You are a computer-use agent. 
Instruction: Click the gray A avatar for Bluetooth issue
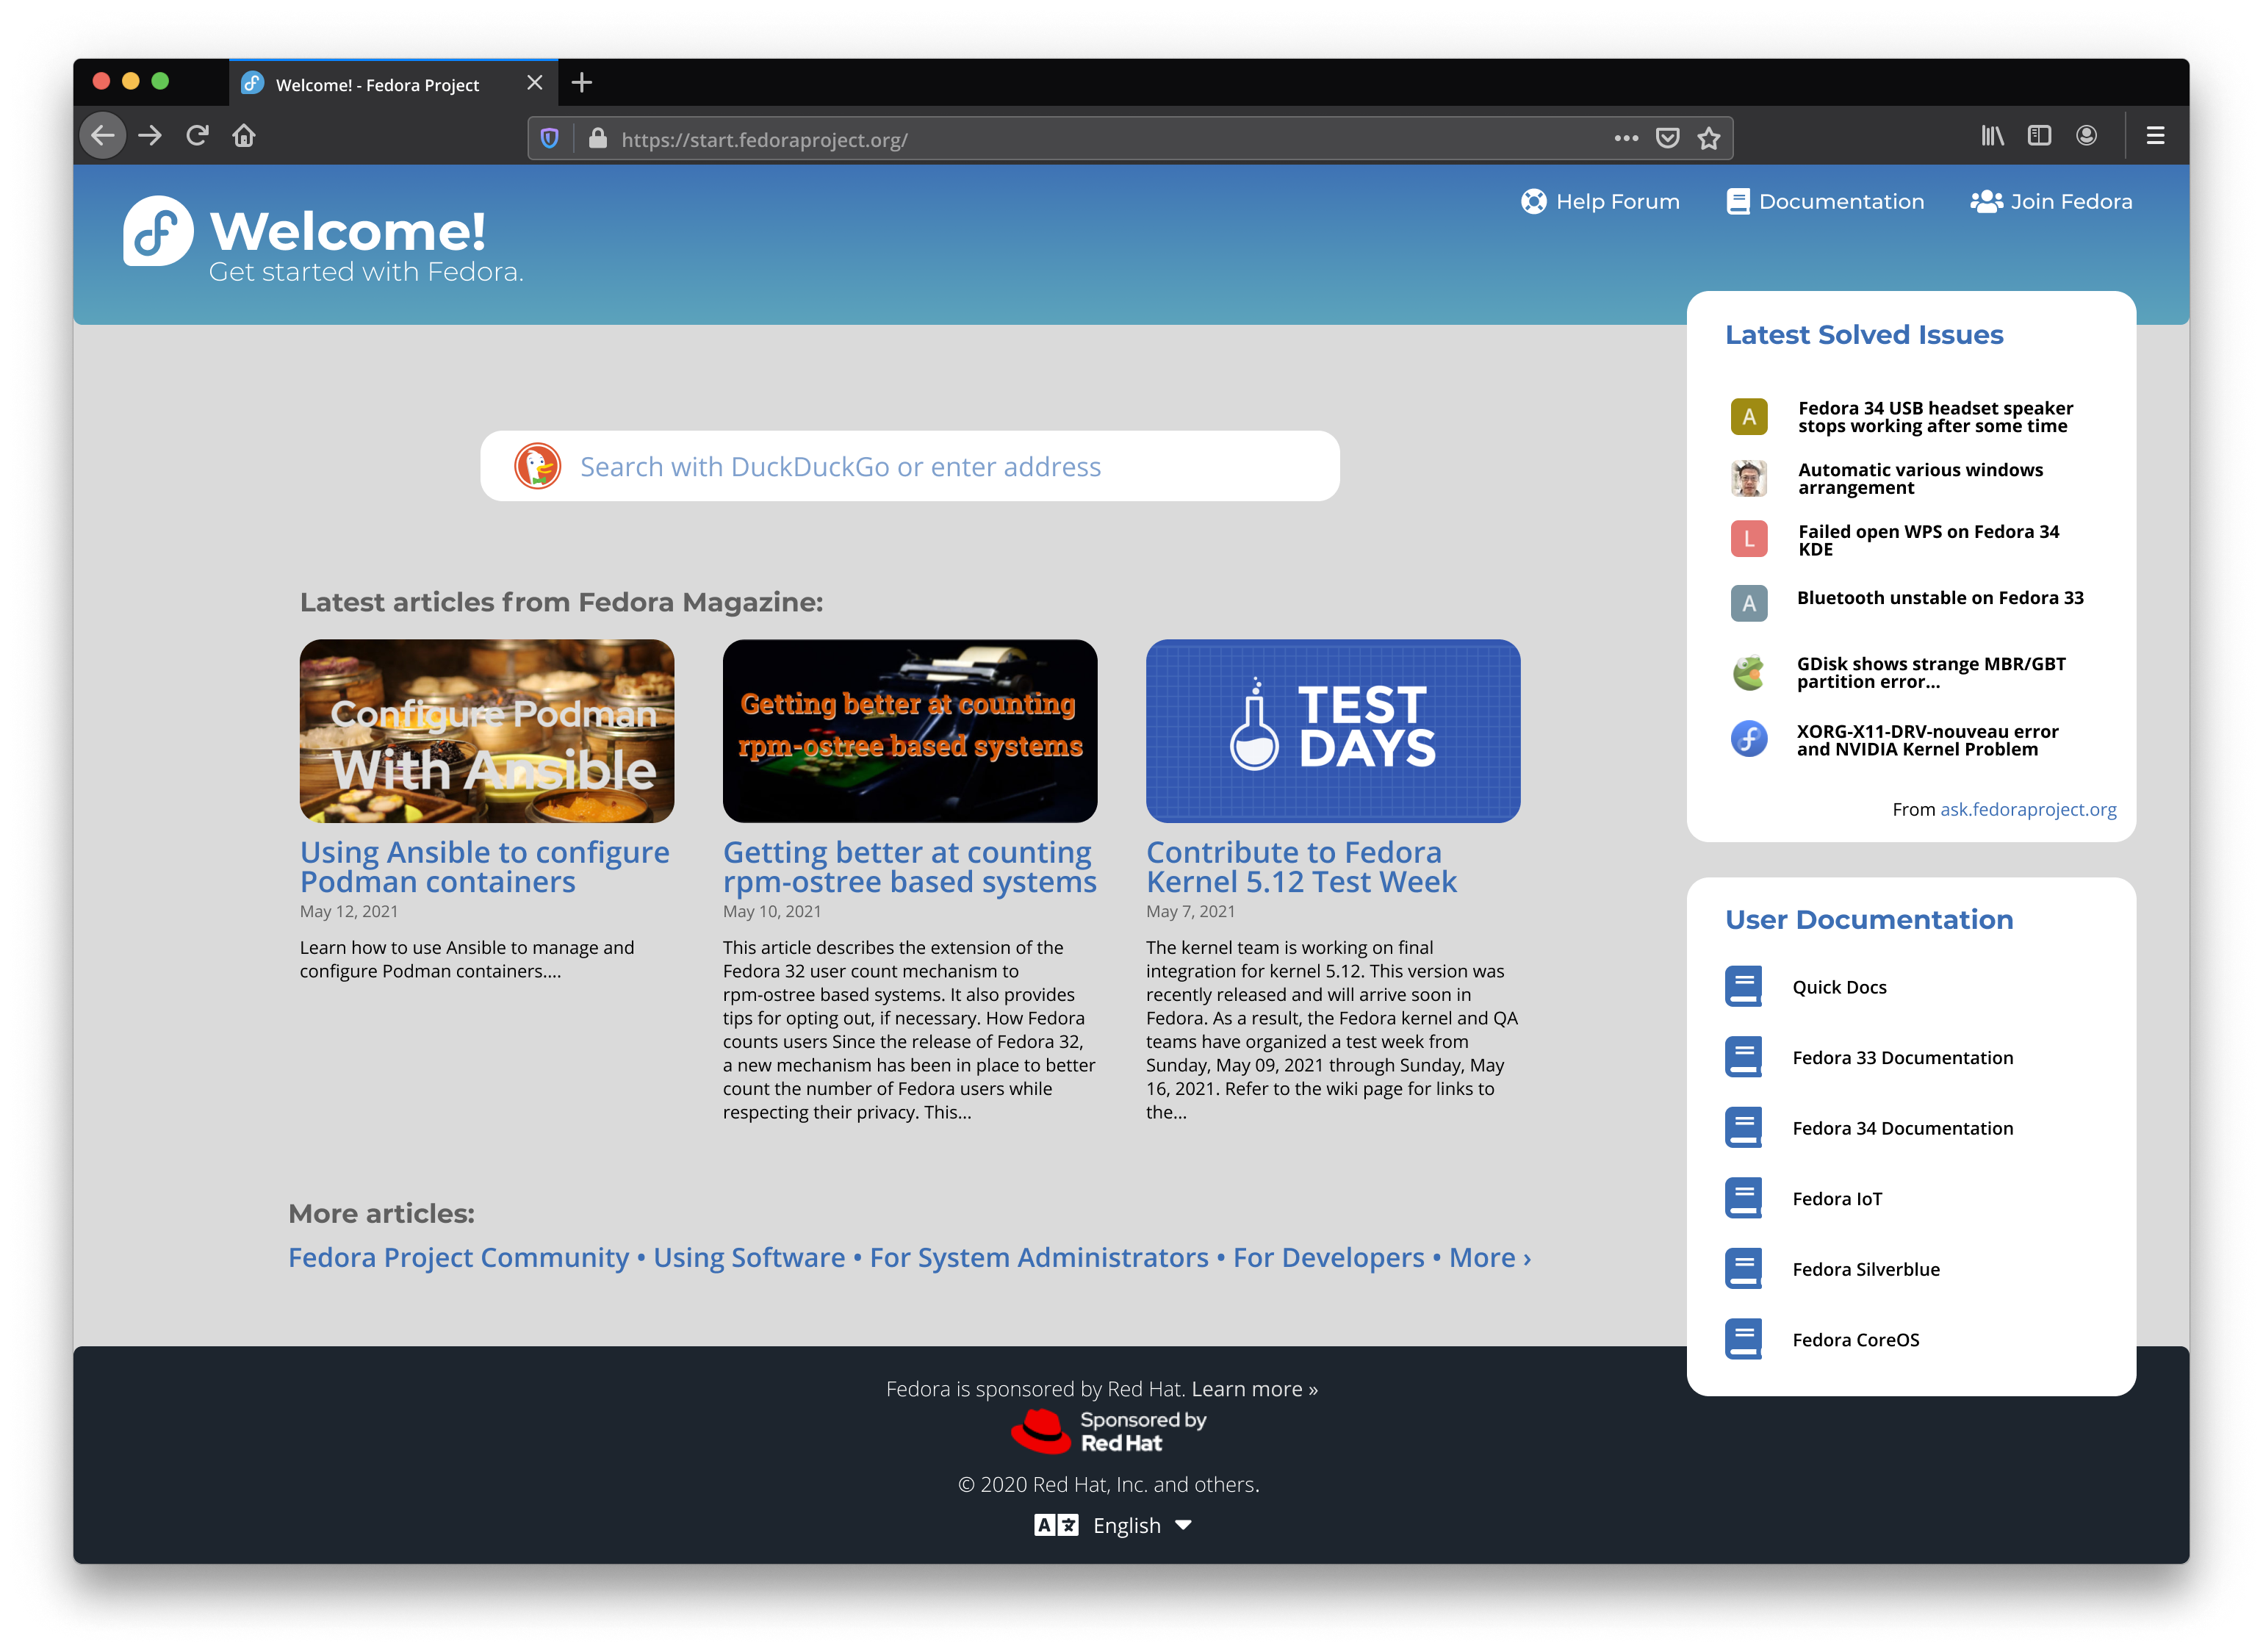pos(1749,603)
